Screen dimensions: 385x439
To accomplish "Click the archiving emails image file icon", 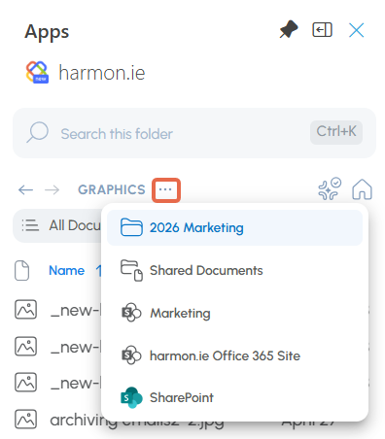I will [x=25, y=420].
